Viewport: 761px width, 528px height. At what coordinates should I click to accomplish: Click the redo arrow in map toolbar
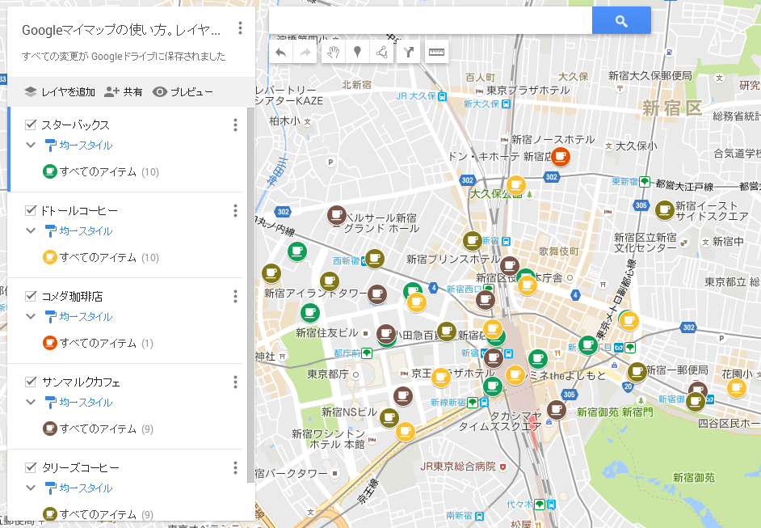[305, 53]
